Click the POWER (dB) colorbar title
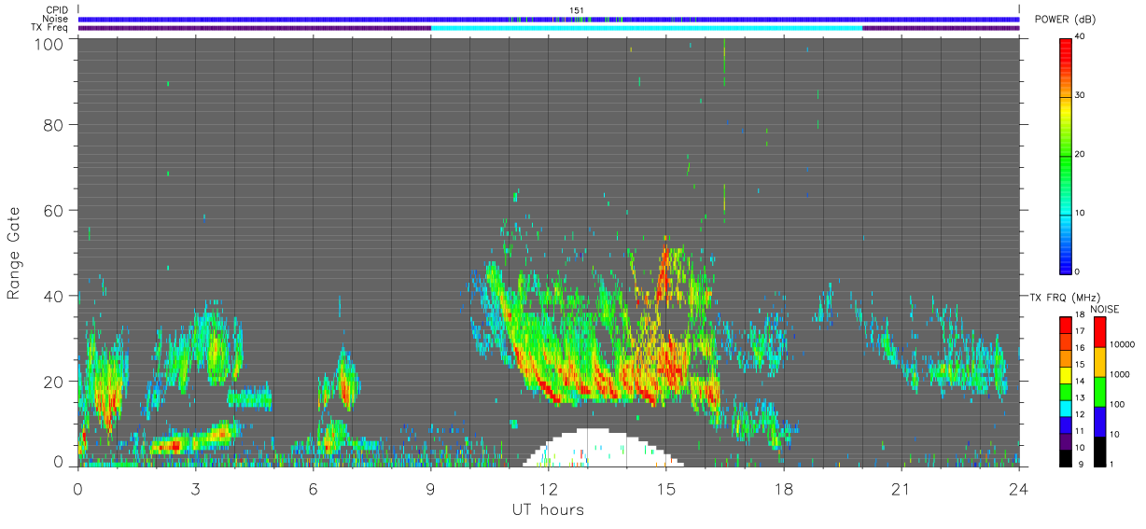This screenshot has height=529, width=1146. coord(1067,21)
